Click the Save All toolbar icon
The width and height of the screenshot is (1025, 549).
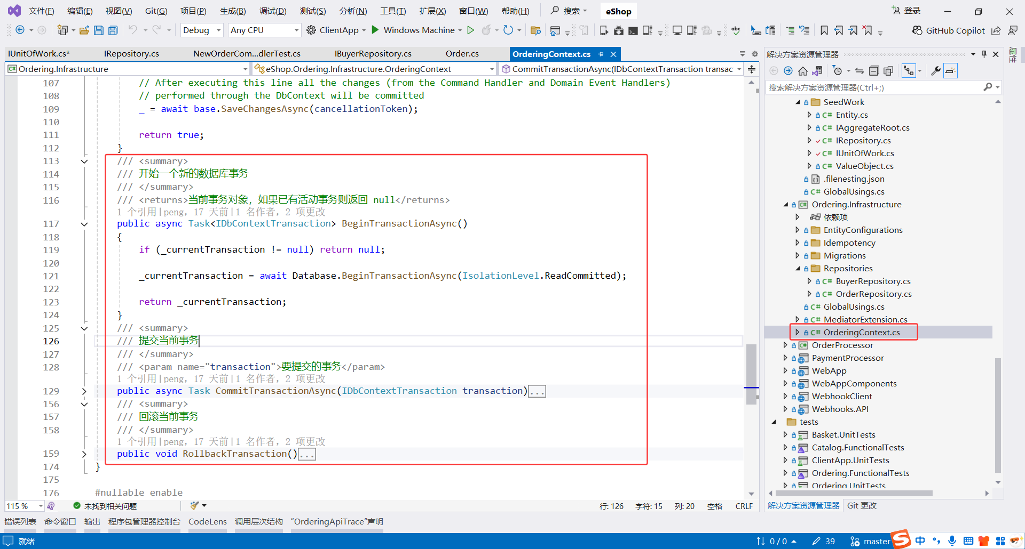113,30
